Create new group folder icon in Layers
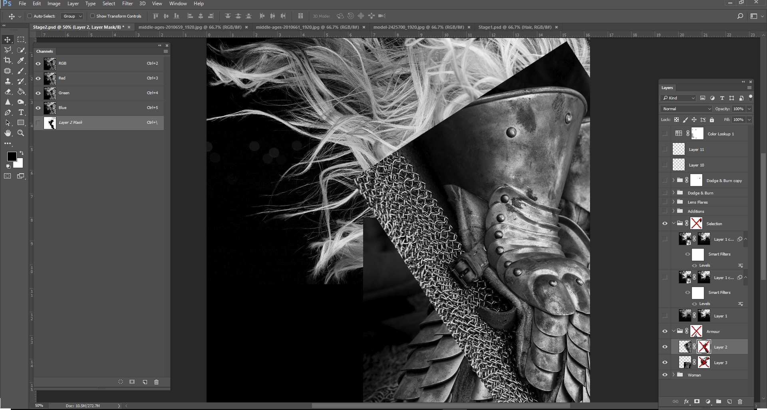 click(718, 402)
